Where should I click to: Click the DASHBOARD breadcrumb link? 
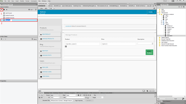(x=68, y=26)
